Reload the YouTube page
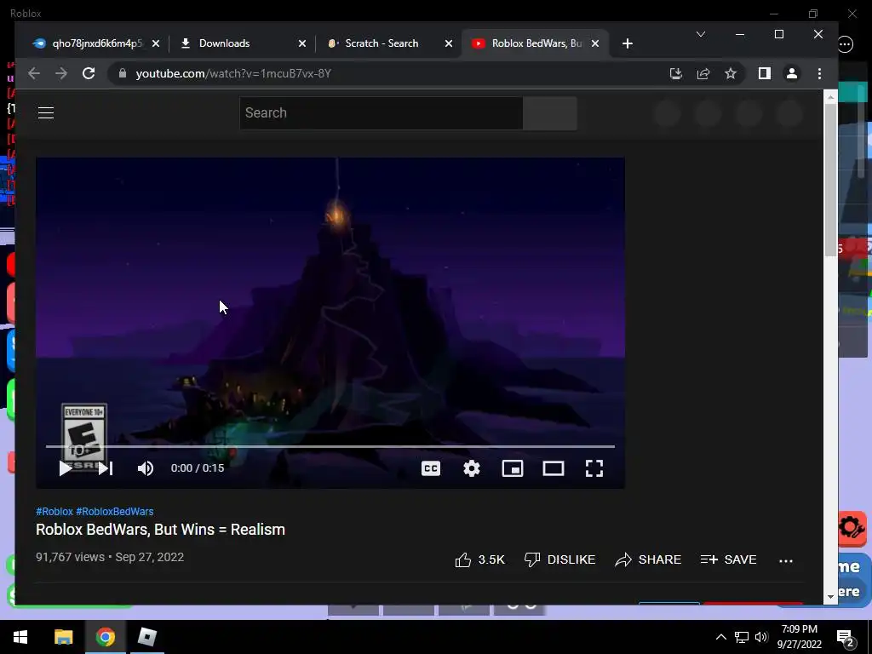Viewport: 872px width, 654px height. coord(89,73)
